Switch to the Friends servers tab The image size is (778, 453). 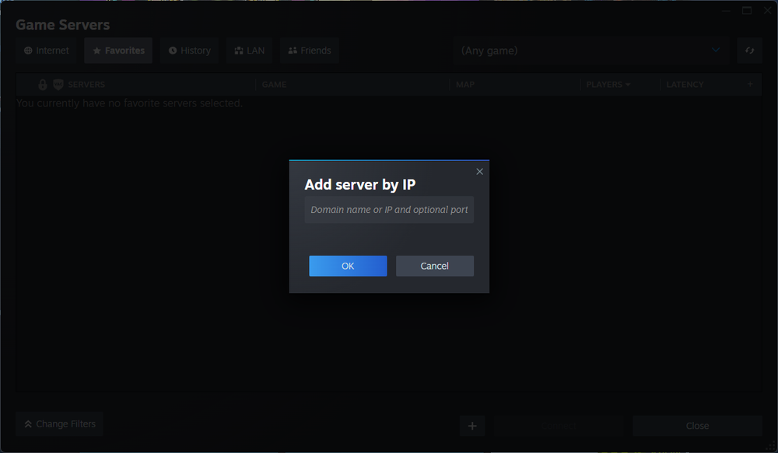[x=309, y=50]
